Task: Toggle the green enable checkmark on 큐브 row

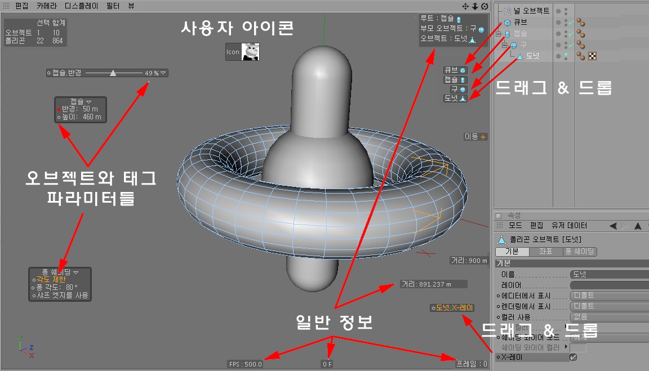Action: (x=571, y=23)
